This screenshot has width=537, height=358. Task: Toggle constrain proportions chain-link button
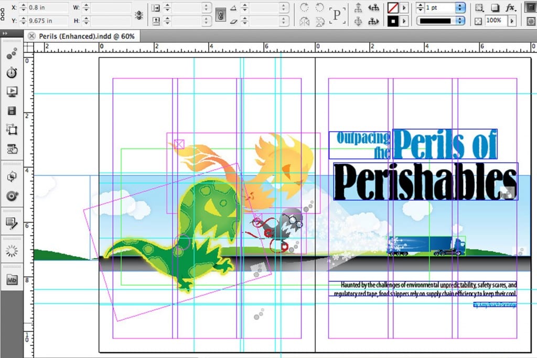pos(221,15)
